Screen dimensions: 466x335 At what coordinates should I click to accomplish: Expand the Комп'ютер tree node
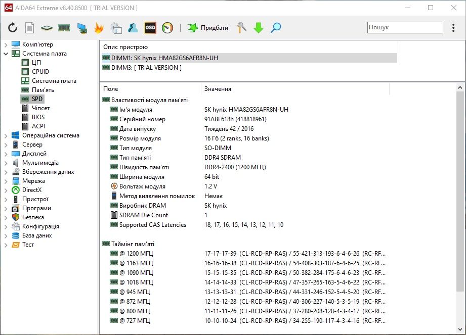pyautogui.click(x=6, y=45)
